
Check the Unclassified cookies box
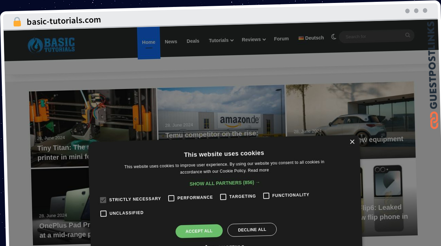(x=103, y=213)
